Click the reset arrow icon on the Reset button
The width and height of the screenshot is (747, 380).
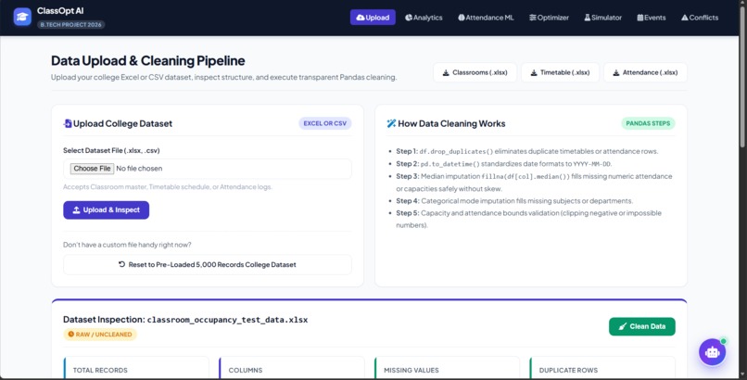tap(122, 264)
